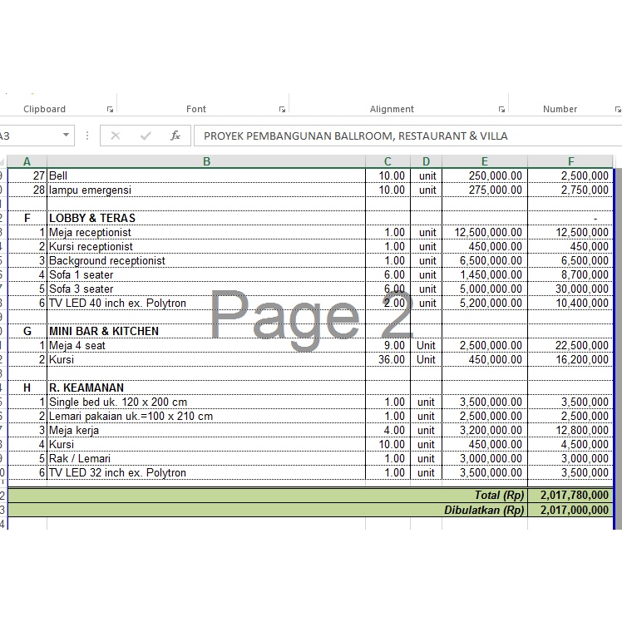Select unit price 275,000.00 cell
Image resolution: width=622 pixels, height=622 pixels.
(x=485, y=190)
